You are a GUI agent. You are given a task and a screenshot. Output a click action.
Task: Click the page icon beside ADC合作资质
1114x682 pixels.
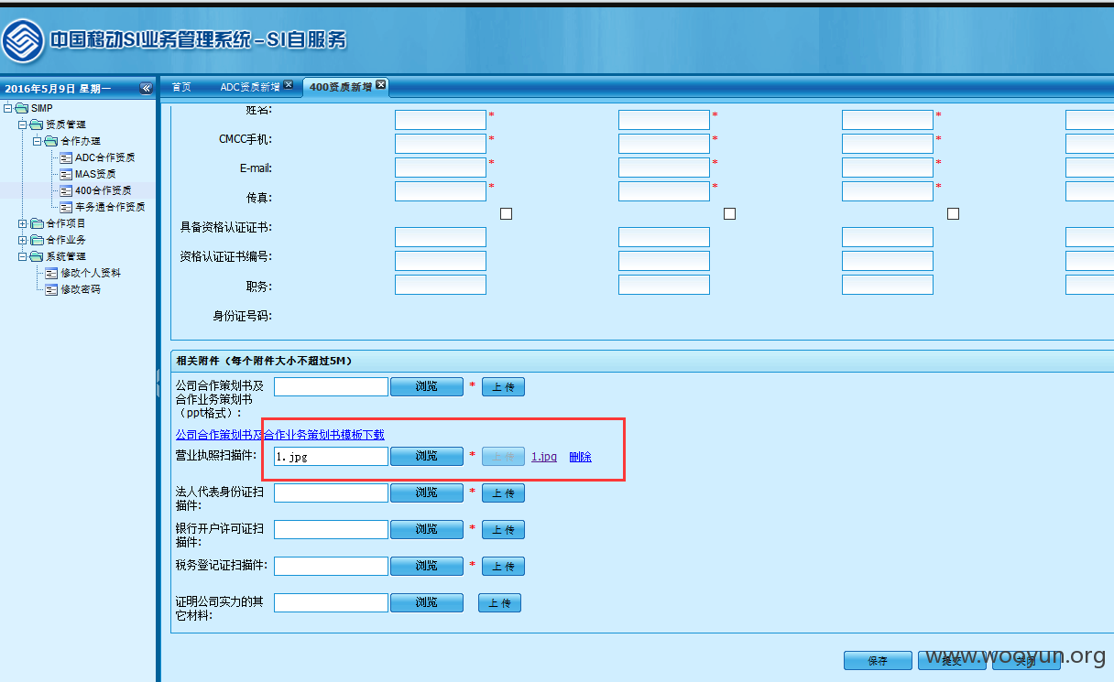[66, 157]
